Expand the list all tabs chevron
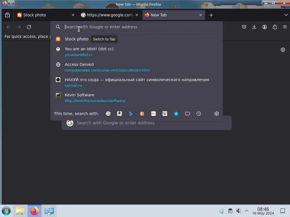Viewport: 290px width, 217px height. [286, 15]
